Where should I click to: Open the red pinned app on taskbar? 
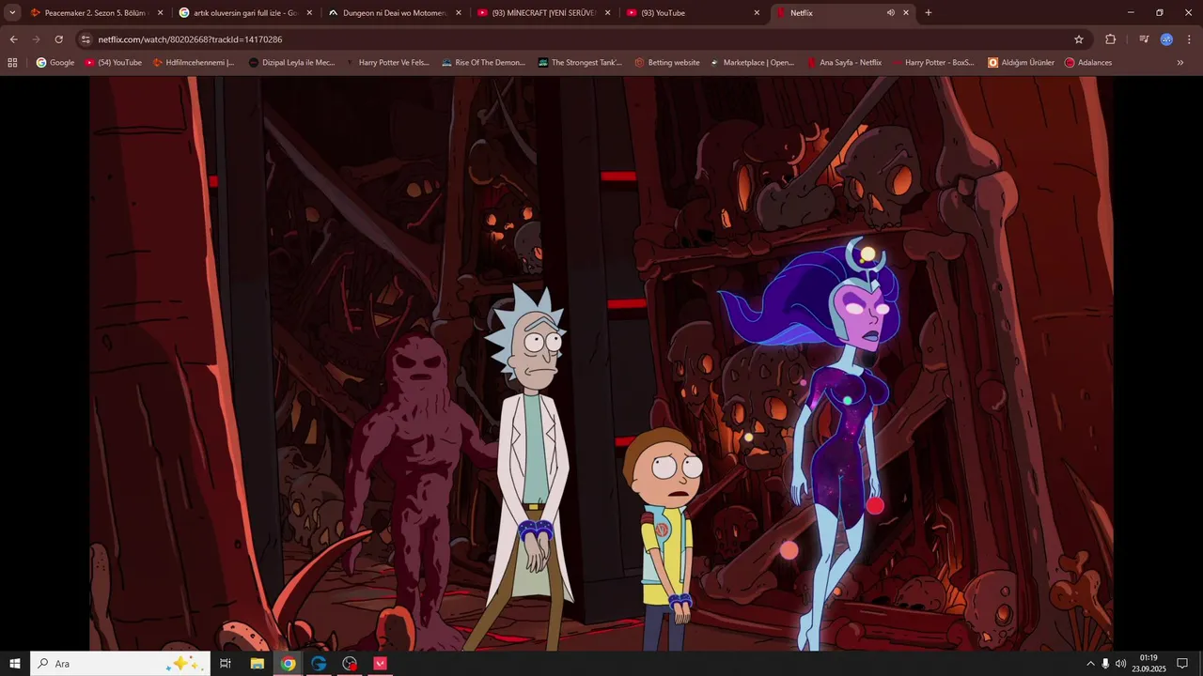pyautogui.click(x=380, y=664)
